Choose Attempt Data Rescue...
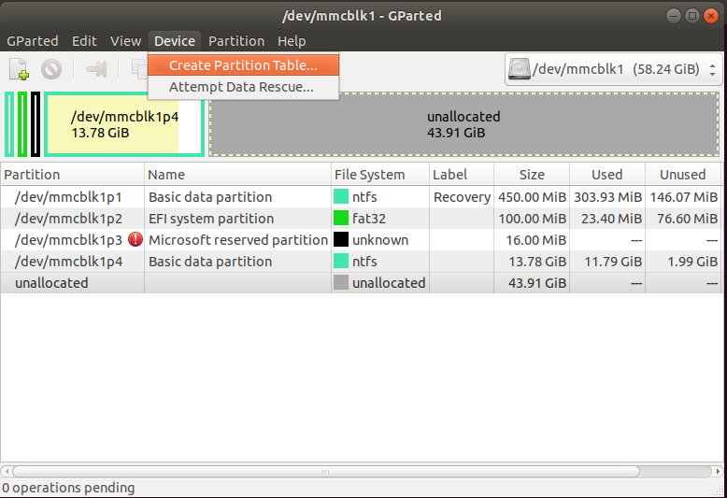Image resolution: width=727 pixels, height=498 pixels. tap(243, 87)
